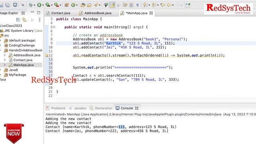Open the Next Annotation dropdown arrow

pyautogui.click(x=149, y=5)
